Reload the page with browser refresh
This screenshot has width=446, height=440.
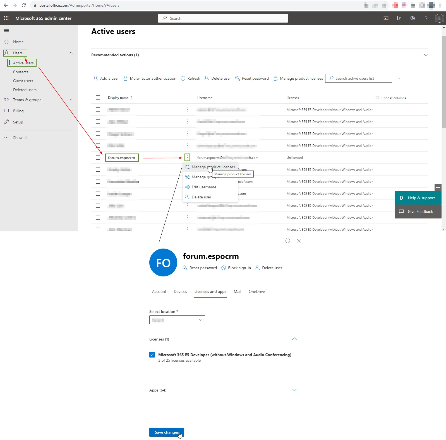(x=24, y=5)
